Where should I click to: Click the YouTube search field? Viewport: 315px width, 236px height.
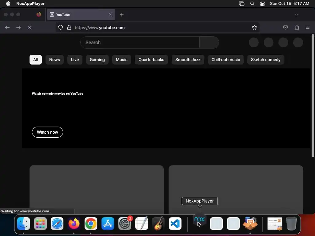click(140, 42)
